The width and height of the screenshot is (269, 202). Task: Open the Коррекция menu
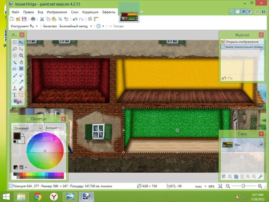90,12
